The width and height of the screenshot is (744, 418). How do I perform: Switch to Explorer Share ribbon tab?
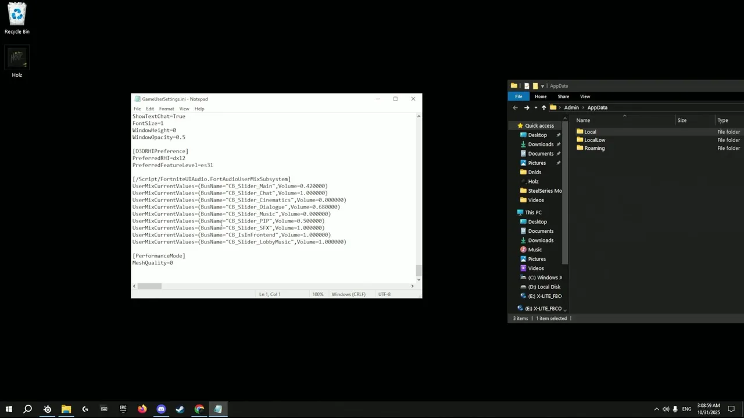click(x=563, y=96)
